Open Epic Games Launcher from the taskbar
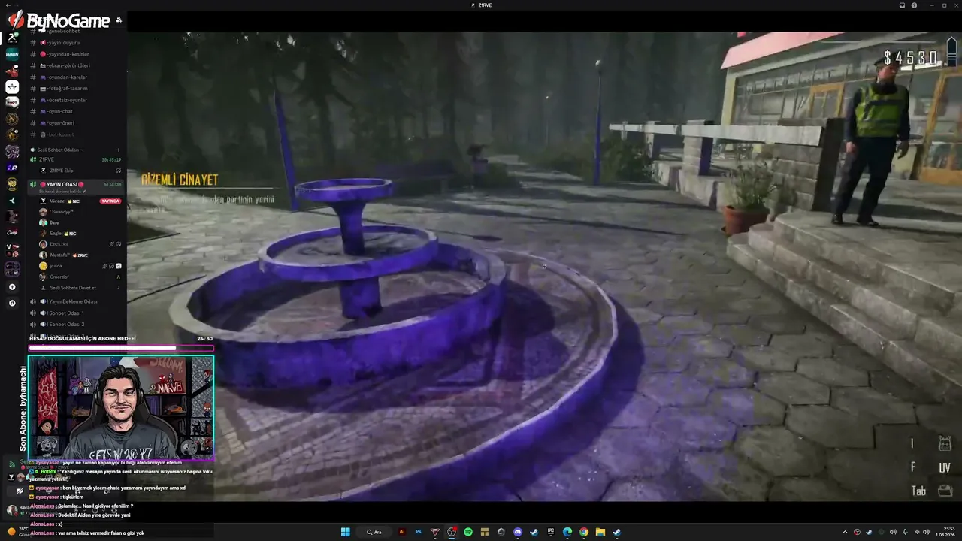962x541 pixels. [x=550, y=532]
